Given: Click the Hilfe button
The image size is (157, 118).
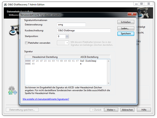Looking at the screenshot, I should tap(144, 110).
